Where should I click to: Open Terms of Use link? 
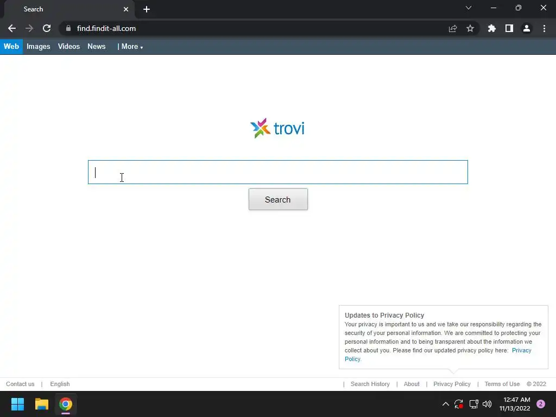(x=502, y=384)
